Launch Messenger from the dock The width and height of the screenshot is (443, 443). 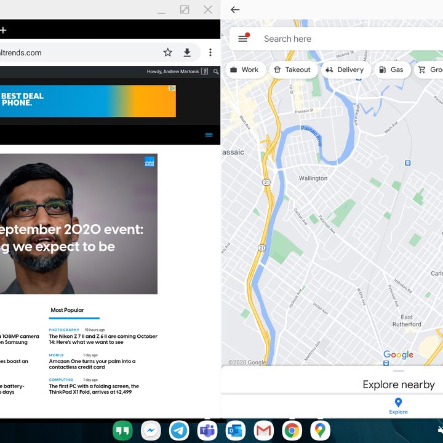click(151, 431)
